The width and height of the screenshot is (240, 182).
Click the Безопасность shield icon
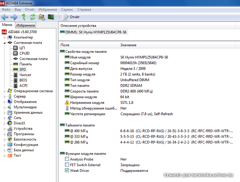(x=10, y=139)
